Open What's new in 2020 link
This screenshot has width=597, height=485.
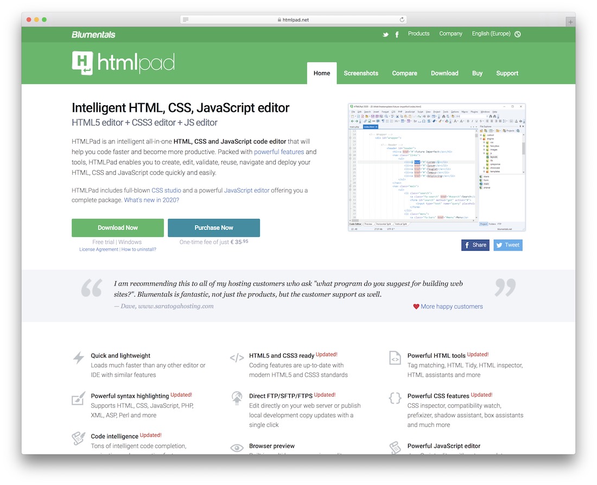[x=151, y=200]
